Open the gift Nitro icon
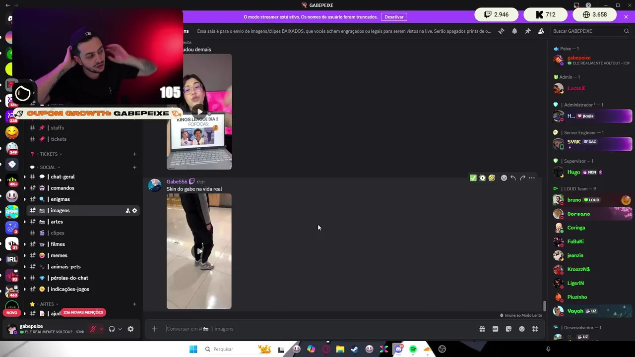635x357 pixels. (x=482, y=329)
